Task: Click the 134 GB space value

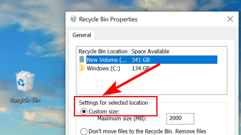Action: coord(140,68)
